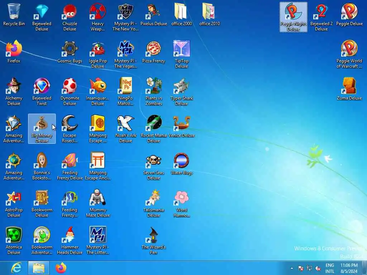Screen dimensions: 367x275
Task: Select the Dynomite Deluxe shortcut
Action: point(70,91)
